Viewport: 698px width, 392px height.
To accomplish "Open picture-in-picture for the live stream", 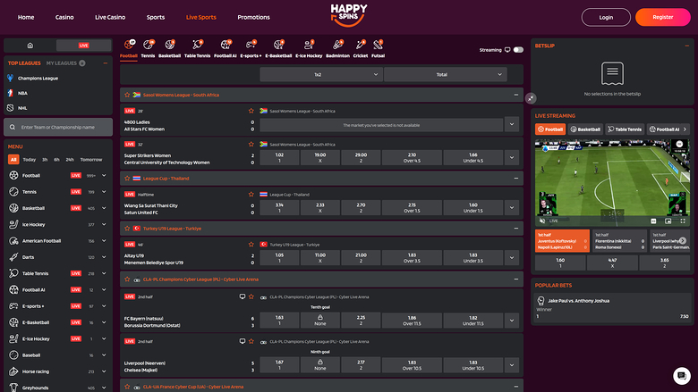I will click(x=668, y=221).
